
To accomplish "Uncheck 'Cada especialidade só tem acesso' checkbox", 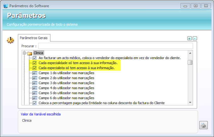I will [35, 63].
